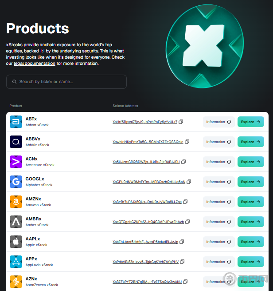273x291 pixels.
Task: Open Information for Apple xStock
Action: pyautogui.click(x=219, y=242)
